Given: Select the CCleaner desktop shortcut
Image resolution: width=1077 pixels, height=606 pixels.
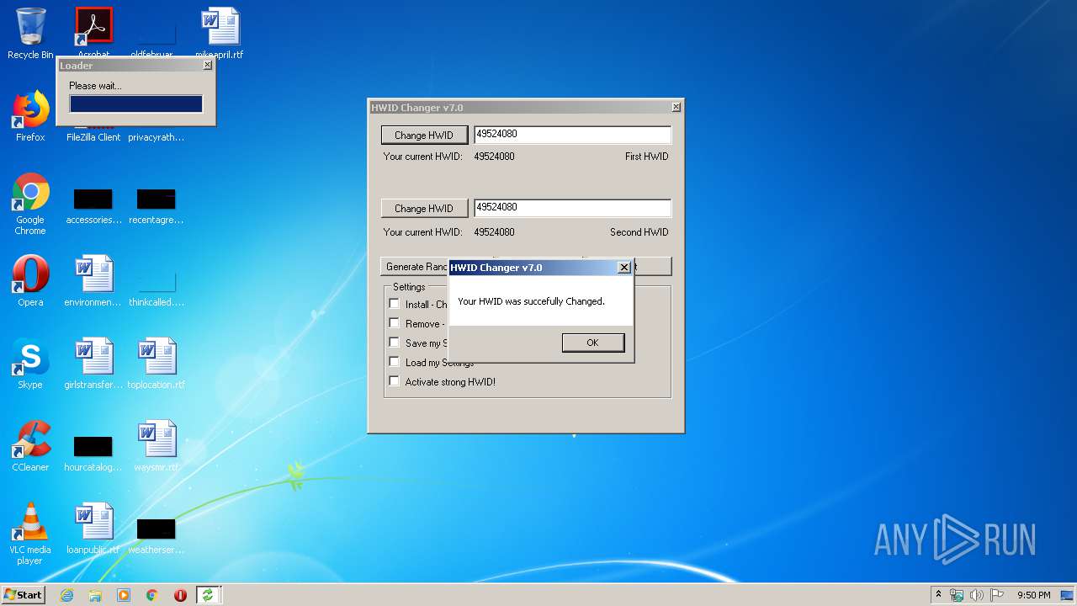Looking at the screenshot, I should pyautogui.click(x=30, y=446).
